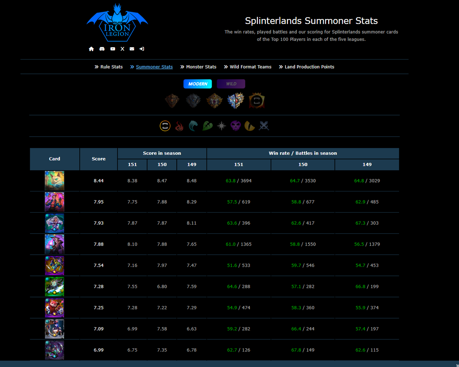Select the blue-and-gold split league badge
459x367 pixels.
[236, 101]
